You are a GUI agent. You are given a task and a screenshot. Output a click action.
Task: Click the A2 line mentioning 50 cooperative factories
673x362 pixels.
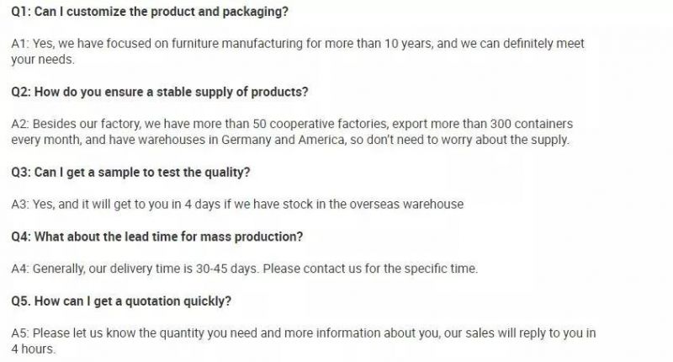coord(292,124)
